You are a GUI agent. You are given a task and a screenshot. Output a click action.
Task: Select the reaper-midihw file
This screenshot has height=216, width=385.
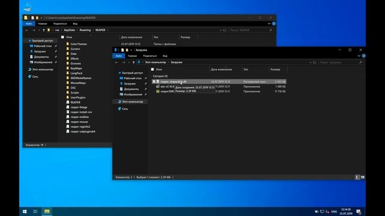click(79, 117)
